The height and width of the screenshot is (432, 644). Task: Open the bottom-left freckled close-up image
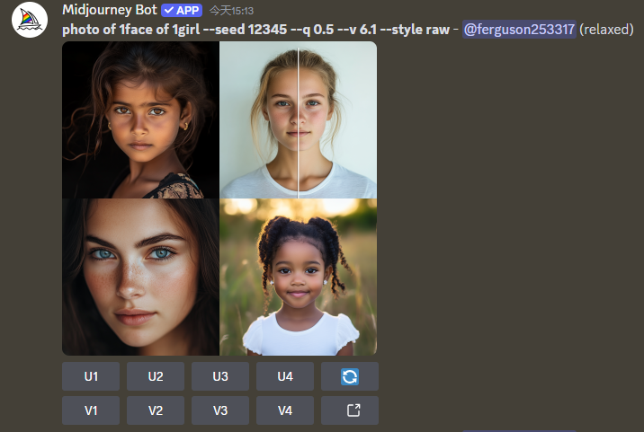(x=140, y=277)
